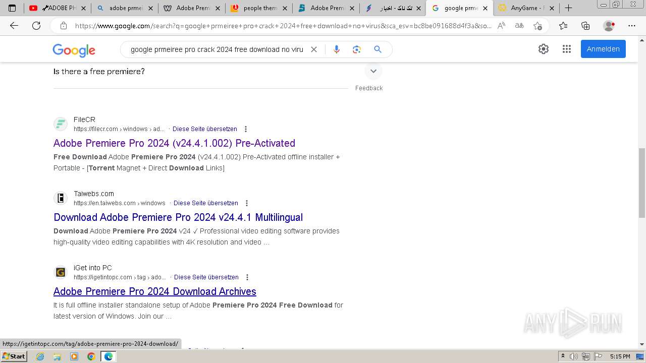The image size is (646, 363).
Task: Click the browser address bar URL
Action: click(283, 26)
